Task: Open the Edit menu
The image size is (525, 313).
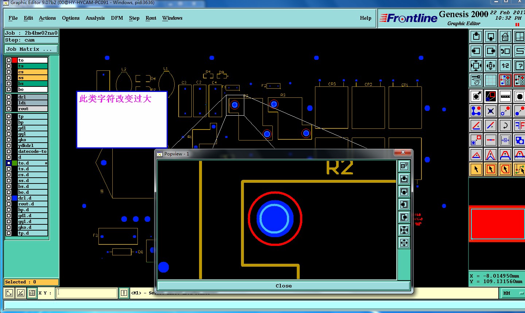Action: point(28,18)
